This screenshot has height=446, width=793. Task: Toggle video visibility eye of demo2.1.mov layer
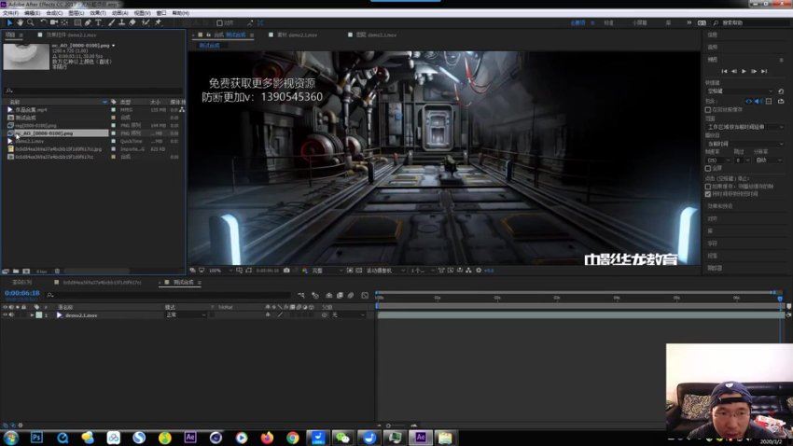click(x=5, y=315)
